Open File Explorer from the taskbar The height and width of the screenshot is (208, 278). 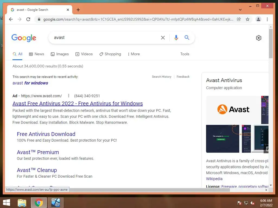coord(22,203)
